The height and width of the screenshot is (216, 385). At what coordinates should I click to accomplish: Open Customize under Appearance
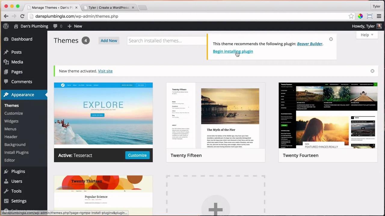tap(14, 113)
